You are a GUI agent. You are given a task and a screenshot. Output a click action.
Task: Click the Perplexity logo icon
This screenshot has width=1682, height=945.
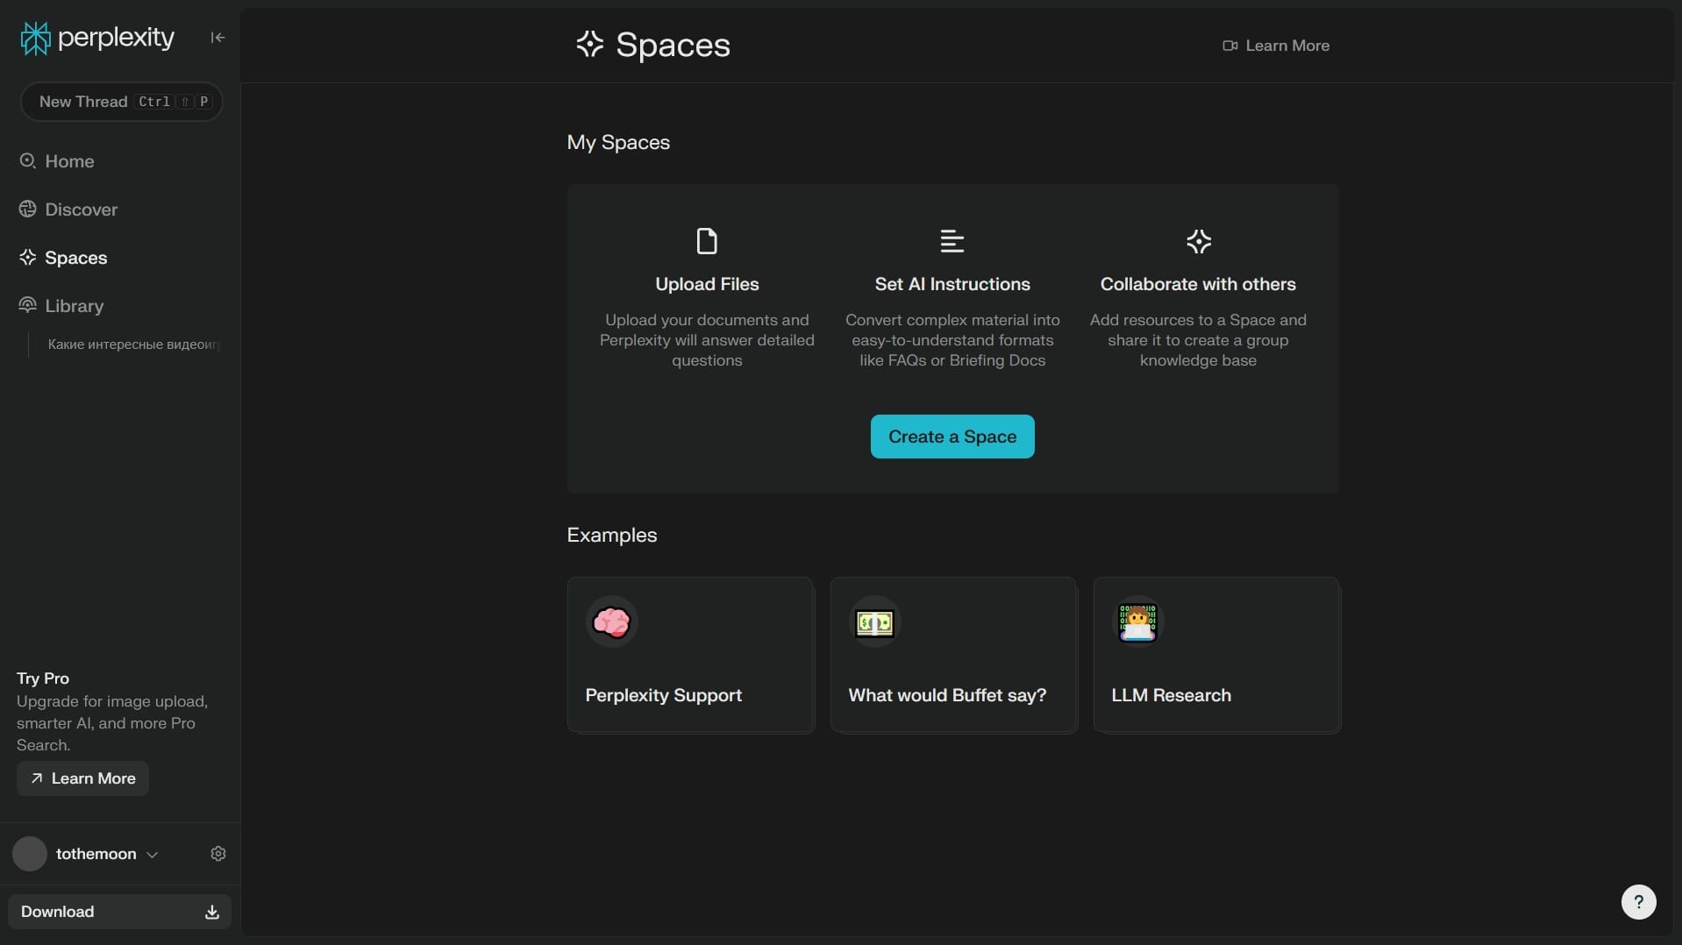[x=35, y=38]
